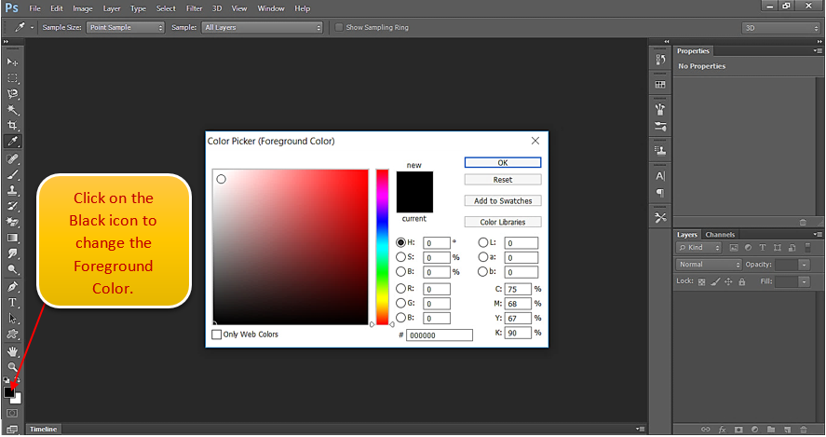The width and height of the screenshot is (826, 437).
Task: Open the Window menu
Action: pos(271,8)
